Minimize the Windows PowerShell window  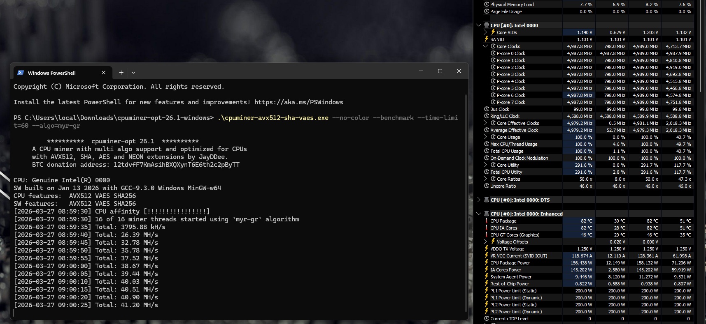pyautogui.click(x=421, y=71)
